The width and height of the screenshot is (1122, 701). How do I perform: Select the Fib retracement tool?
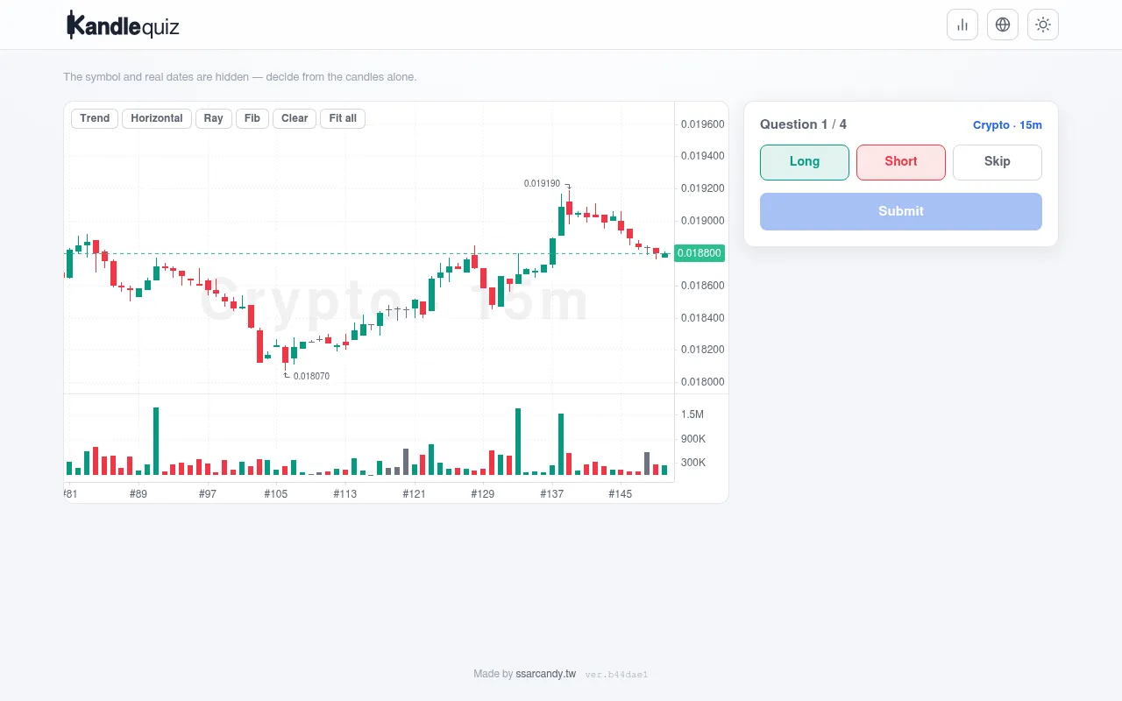[x=252, y=118]
